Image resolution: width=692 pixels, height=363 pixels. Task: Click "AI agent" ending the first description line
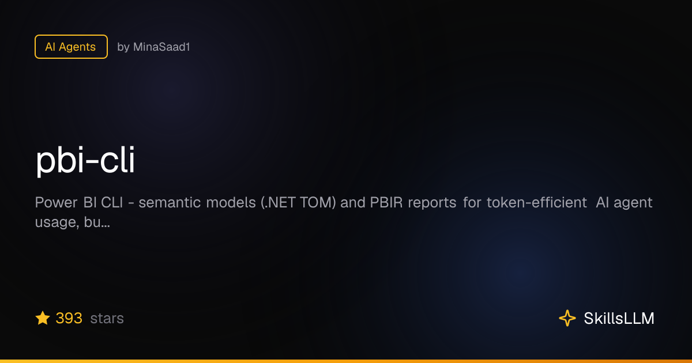click(625, 203)
